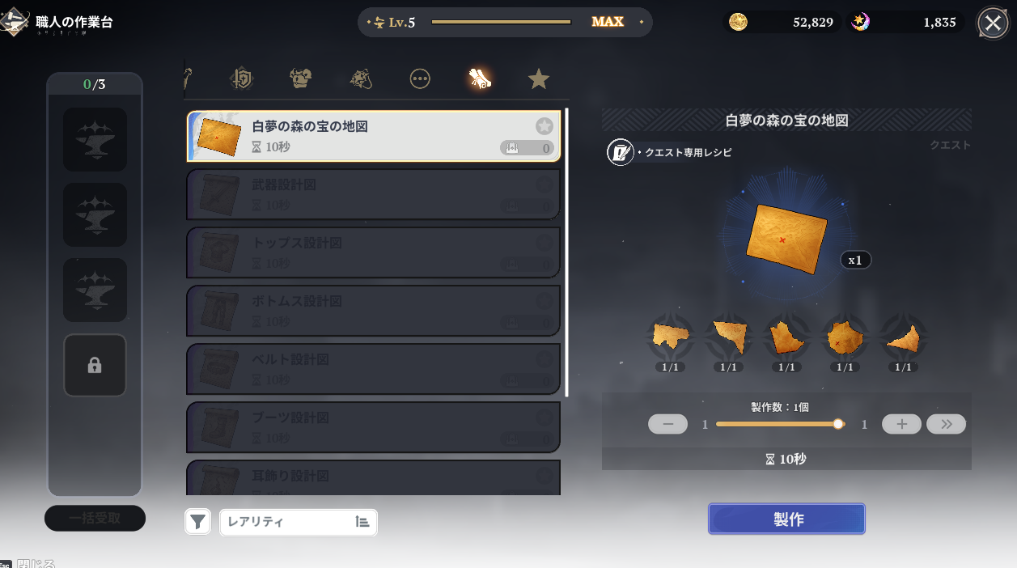Viewport: 1017px width, 568px height.
Task: Switch to the favorites star tab
Action: coord(539,78)
